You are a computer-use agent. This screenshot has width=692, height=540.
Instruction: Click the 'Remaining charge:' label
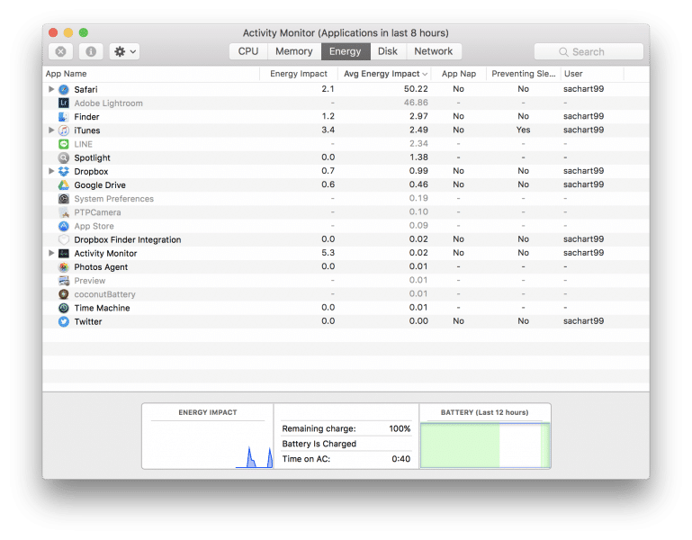[319, 428]
